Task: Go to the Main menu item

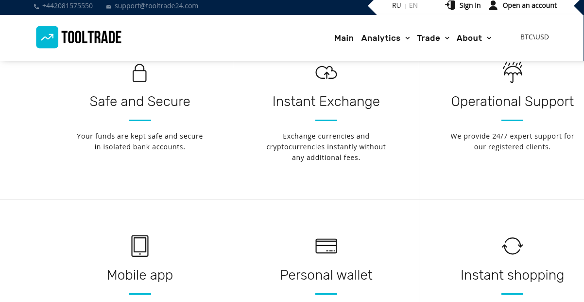Action: point(344,38)
